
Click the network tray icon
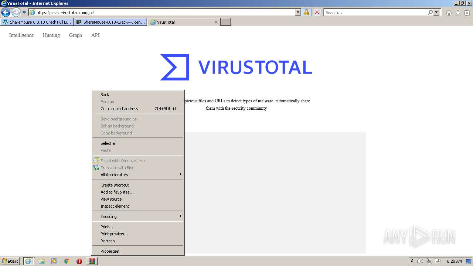click(x=429, y=261)
